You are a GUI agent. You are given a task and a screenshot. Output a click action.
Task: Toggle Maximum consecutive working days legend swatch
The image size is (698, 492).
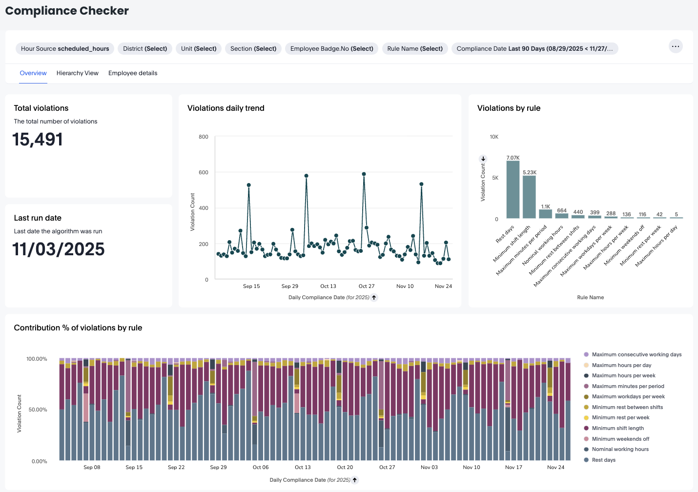(x=586, y=354)
